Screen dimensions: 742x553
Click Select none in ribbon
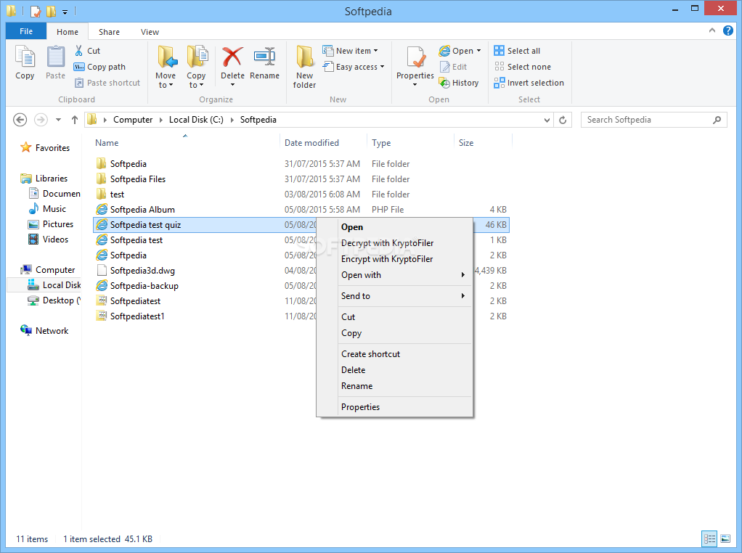tap(523, 67)
